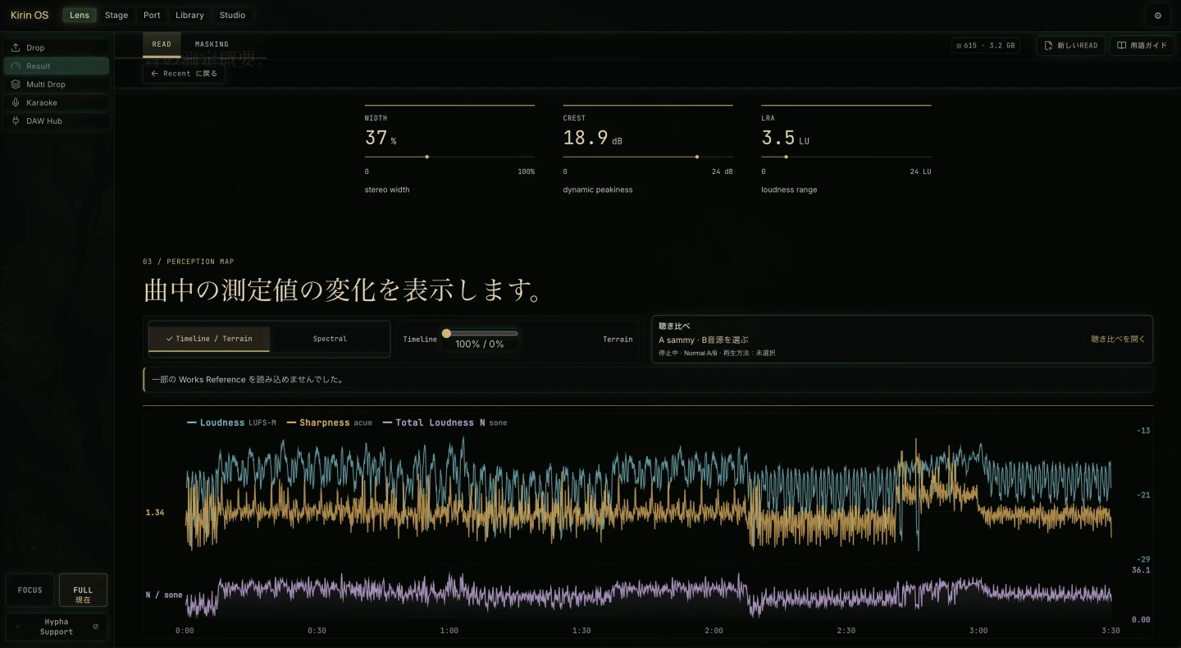
Task: Switch to the Lens workspace
Action: 80,15
